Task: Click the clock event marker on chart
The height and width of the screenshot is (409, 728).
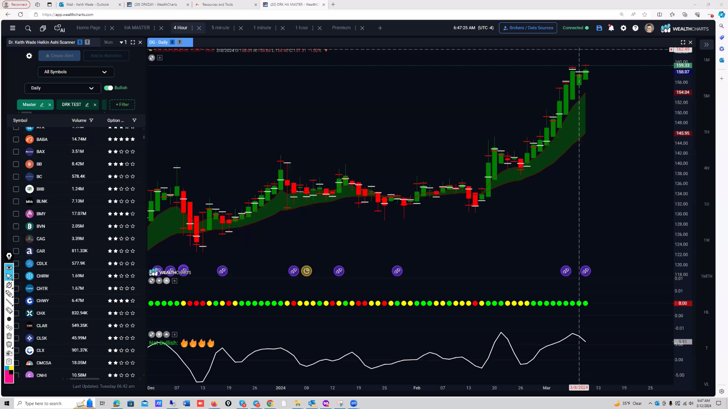Action: 306,271
